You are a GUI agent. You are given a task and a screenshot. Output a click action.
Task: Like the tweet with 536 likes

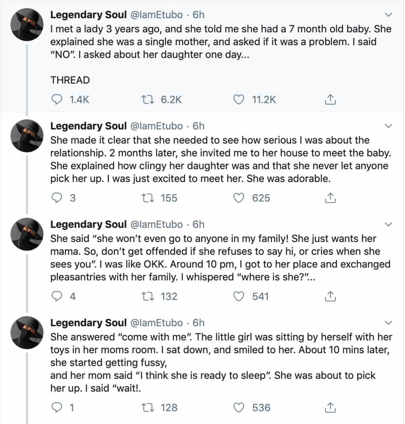point(238,407)
